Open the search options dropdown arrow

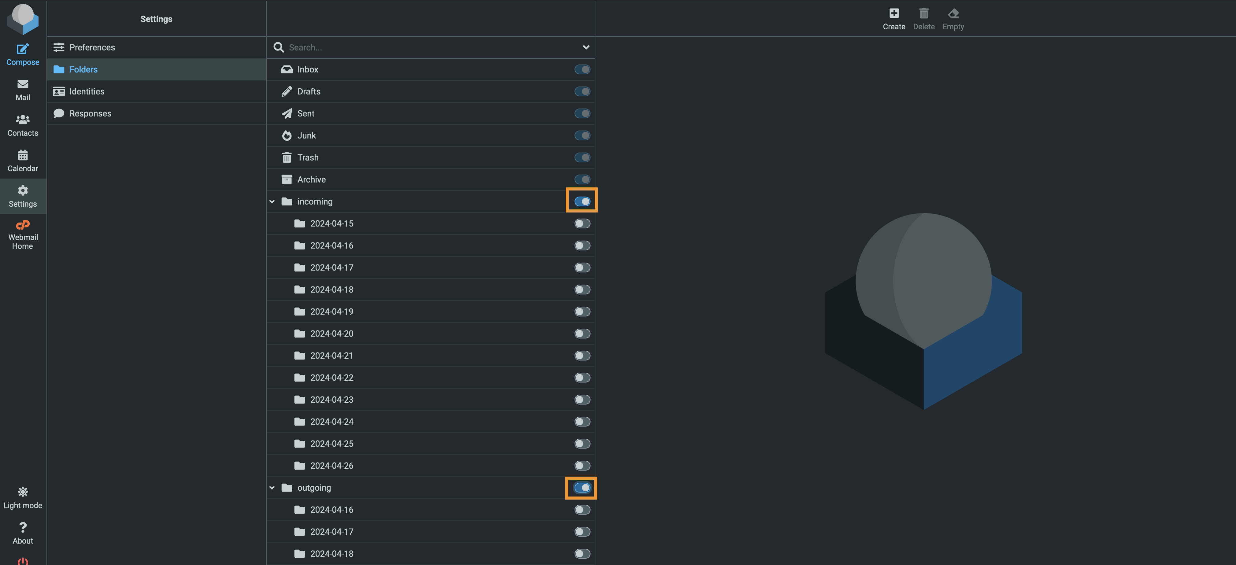click(586, 47)
